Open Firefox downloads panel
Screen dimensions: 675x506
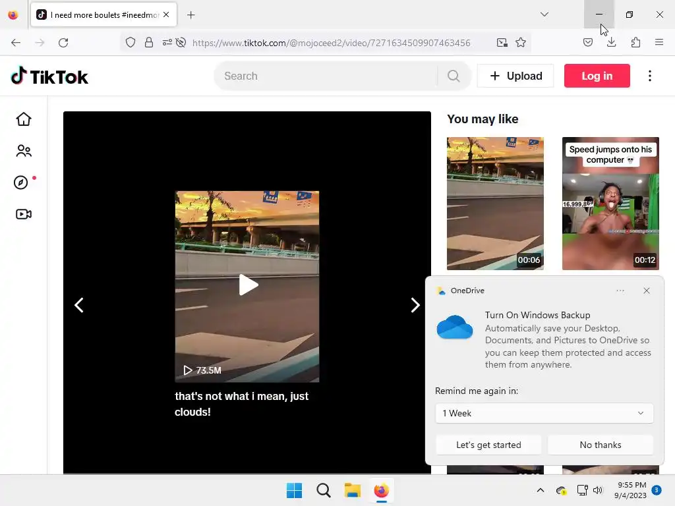[x=611, y=42]
